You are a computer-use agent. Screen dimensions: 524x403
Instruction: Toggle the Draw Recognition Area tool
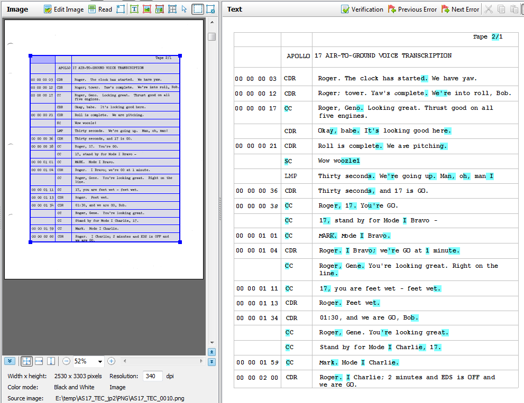(198, 10)
